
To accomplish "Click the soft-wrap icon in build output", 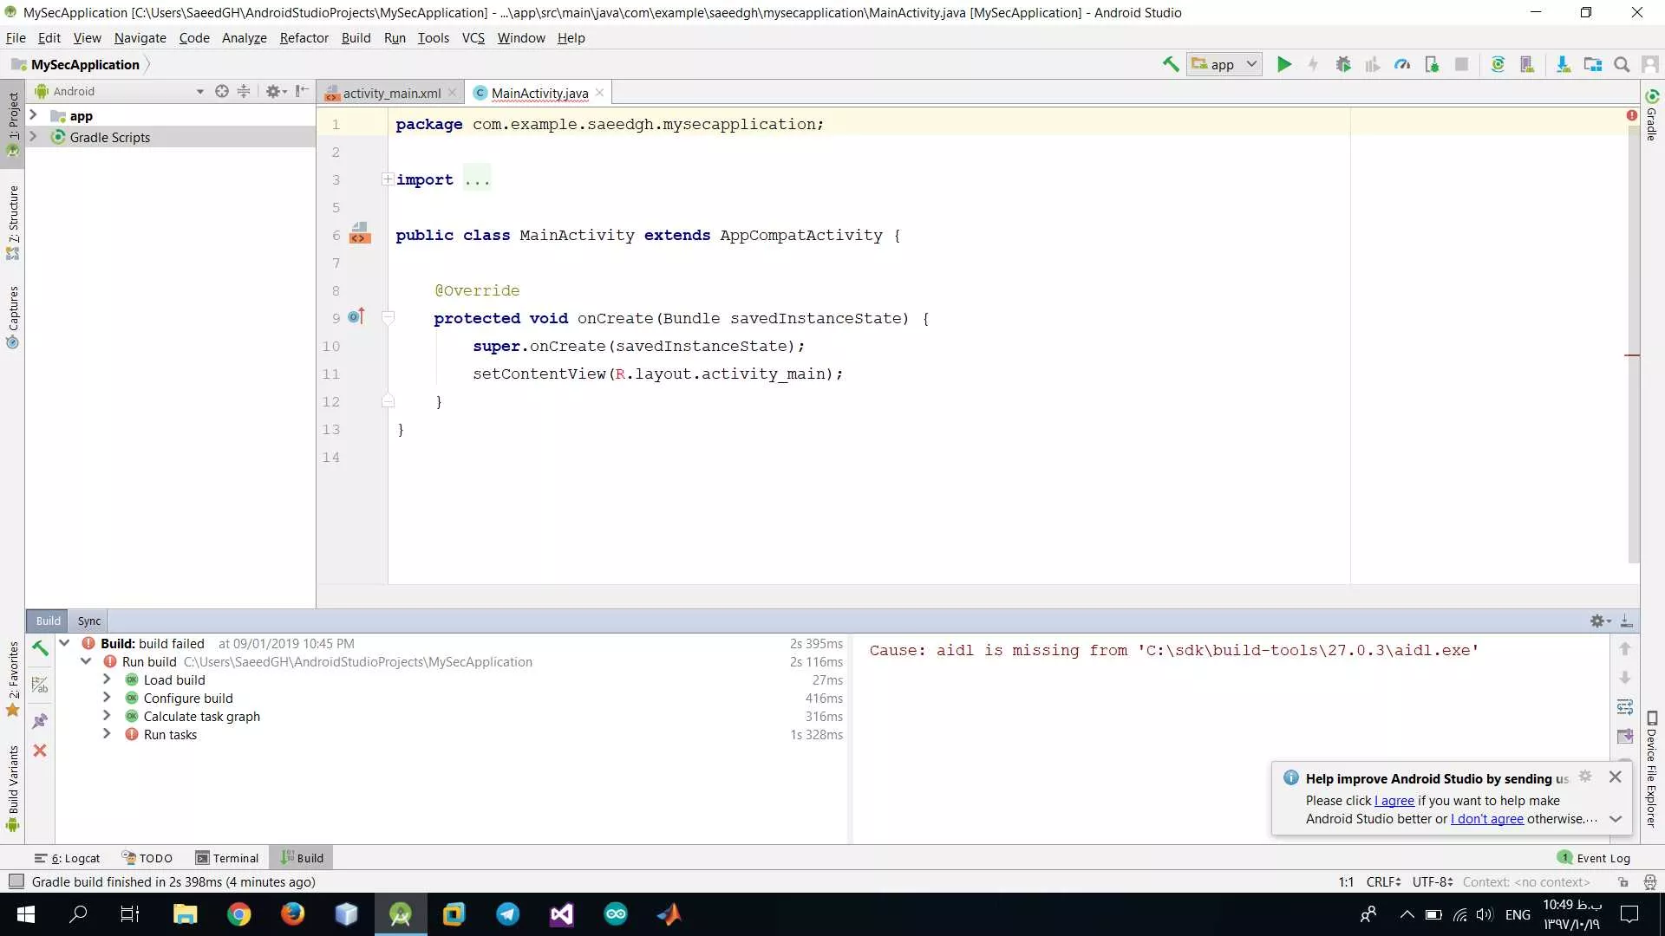I will tap(1625, 707).
